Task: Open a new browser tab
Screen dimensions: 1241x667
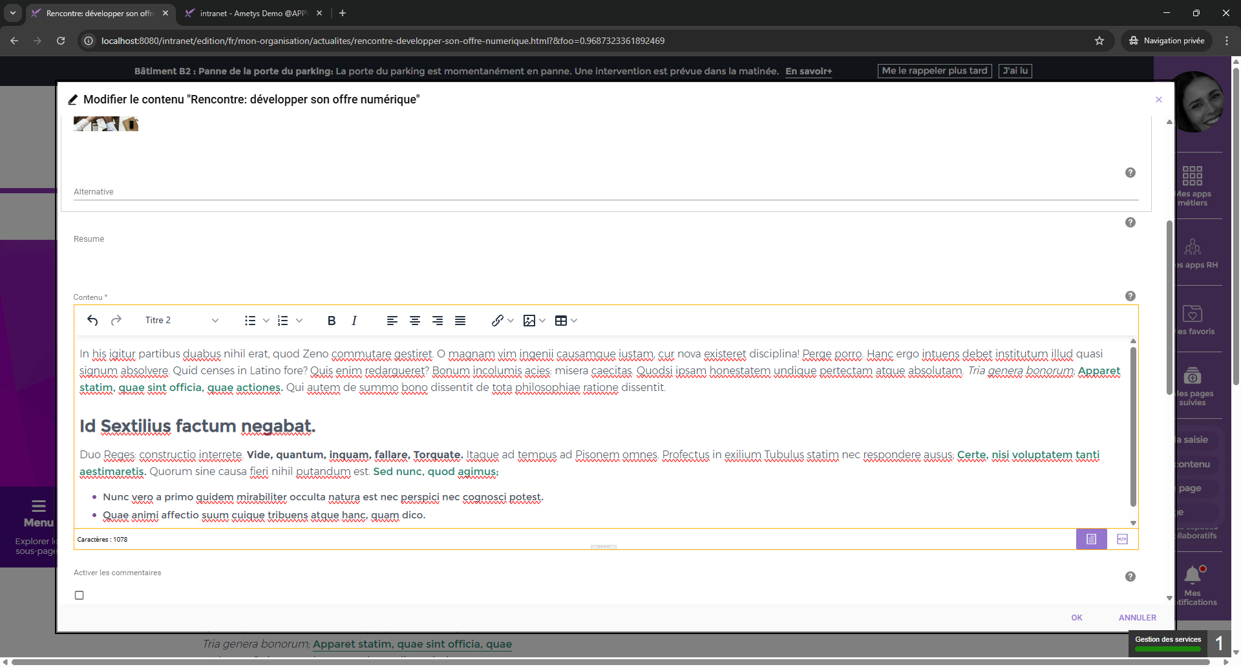Action: [343, 13]
